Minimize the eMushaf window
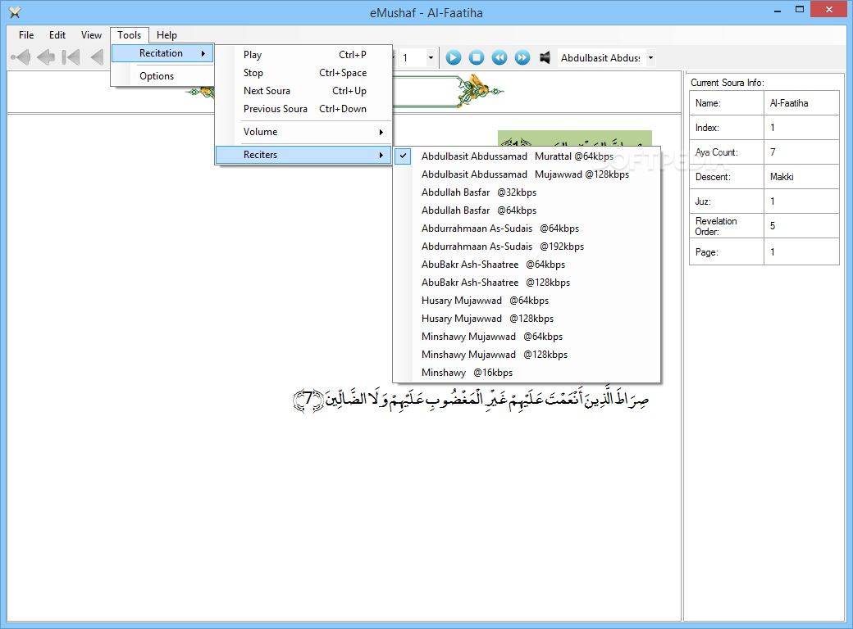This screenshot has width=853, height=629. coord(778,10)
